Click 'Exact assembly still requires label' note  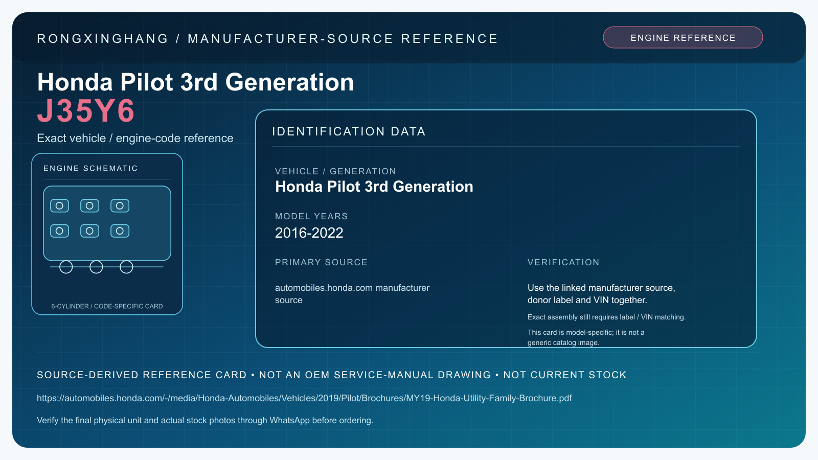pos(606,317)
